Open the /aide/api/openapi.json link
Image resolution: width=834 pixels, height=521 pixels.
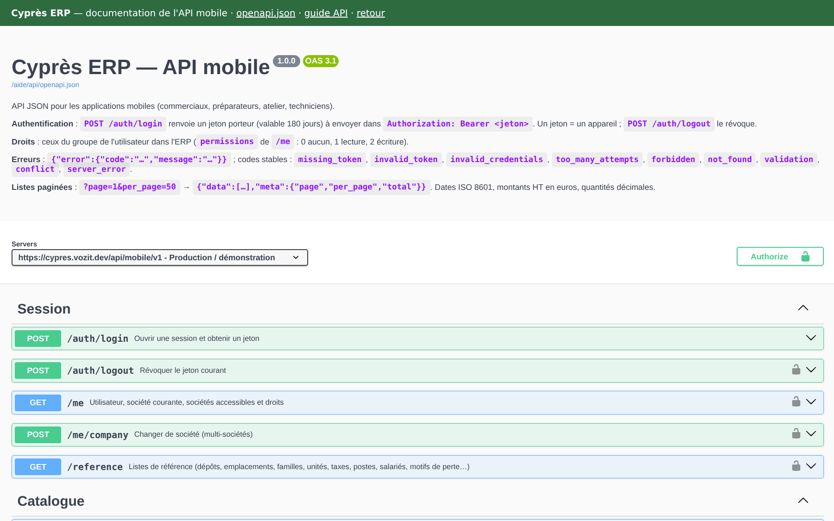click(x=45, y=85)
